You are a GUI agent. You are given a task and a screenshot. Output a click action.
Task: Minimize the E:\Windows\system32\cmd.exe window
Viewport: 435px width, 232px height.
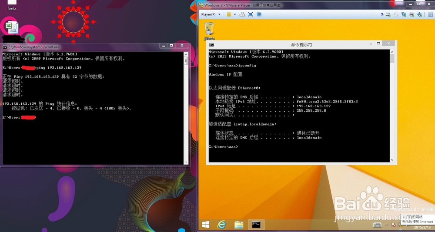pyautogui.click(x=164, y=46)
